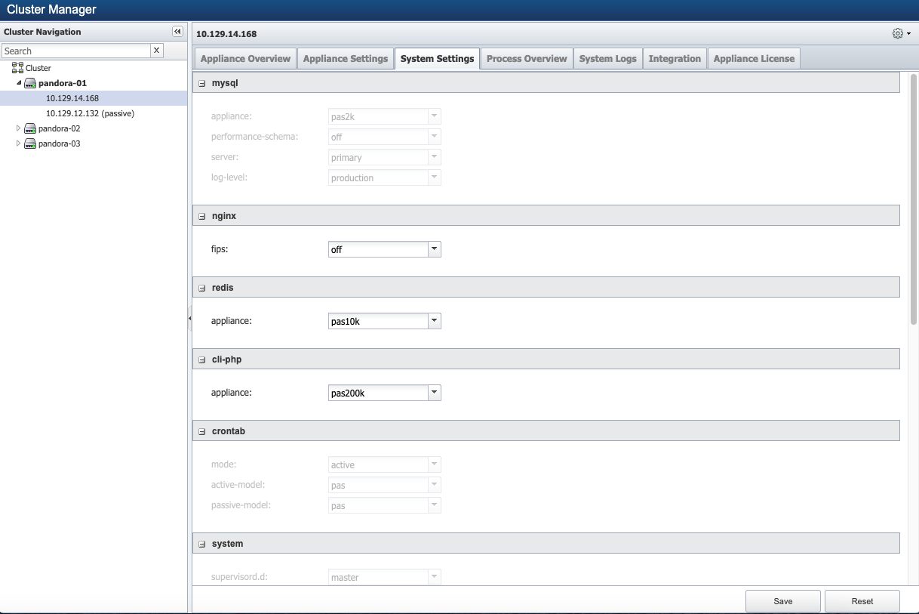Click the Cluster root icon
Screen dimensions: 919x614
(17, 68)
